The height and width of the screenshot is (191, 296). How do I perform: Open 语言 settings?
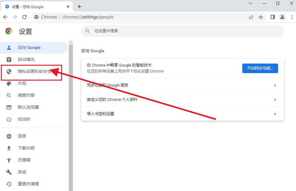pyautogui.click(x=34, y=136)
